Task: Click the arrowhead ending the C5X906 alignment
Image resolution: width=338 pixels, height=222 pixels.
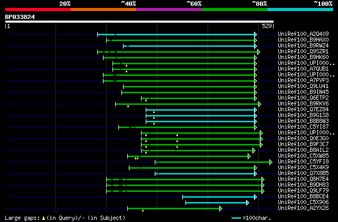Action: click(x=248, y=203)
